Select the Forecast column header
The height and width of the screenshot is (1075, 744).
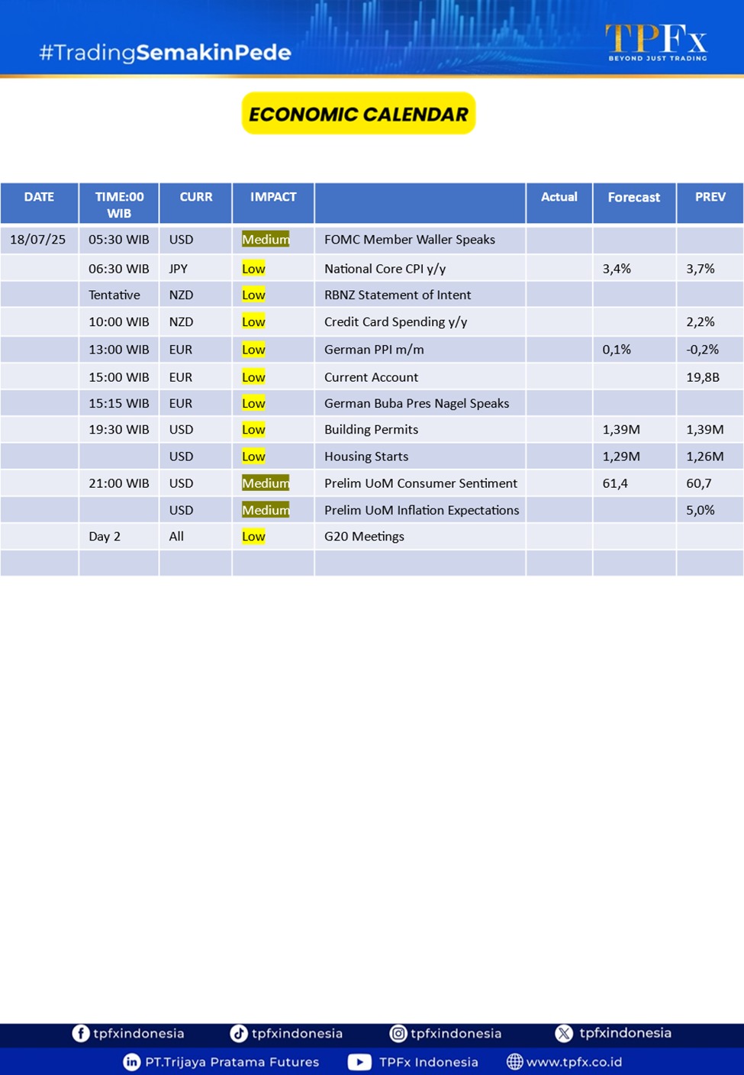coord(633,198)
